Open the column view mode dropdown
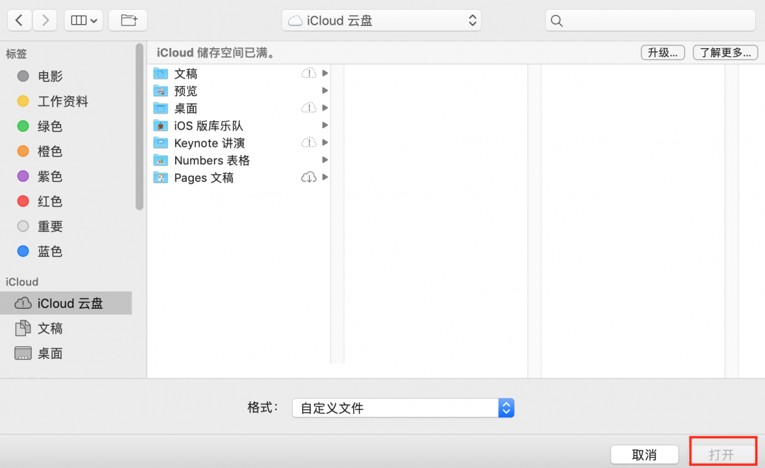Screen dimensions: 765x468 pos(83,20)
